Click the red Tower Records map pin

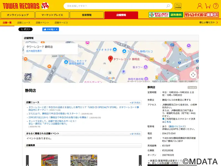(110, 59)
